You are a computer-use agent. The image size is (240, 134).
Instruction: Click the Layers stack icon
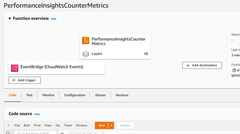click(x=86, y=54)
